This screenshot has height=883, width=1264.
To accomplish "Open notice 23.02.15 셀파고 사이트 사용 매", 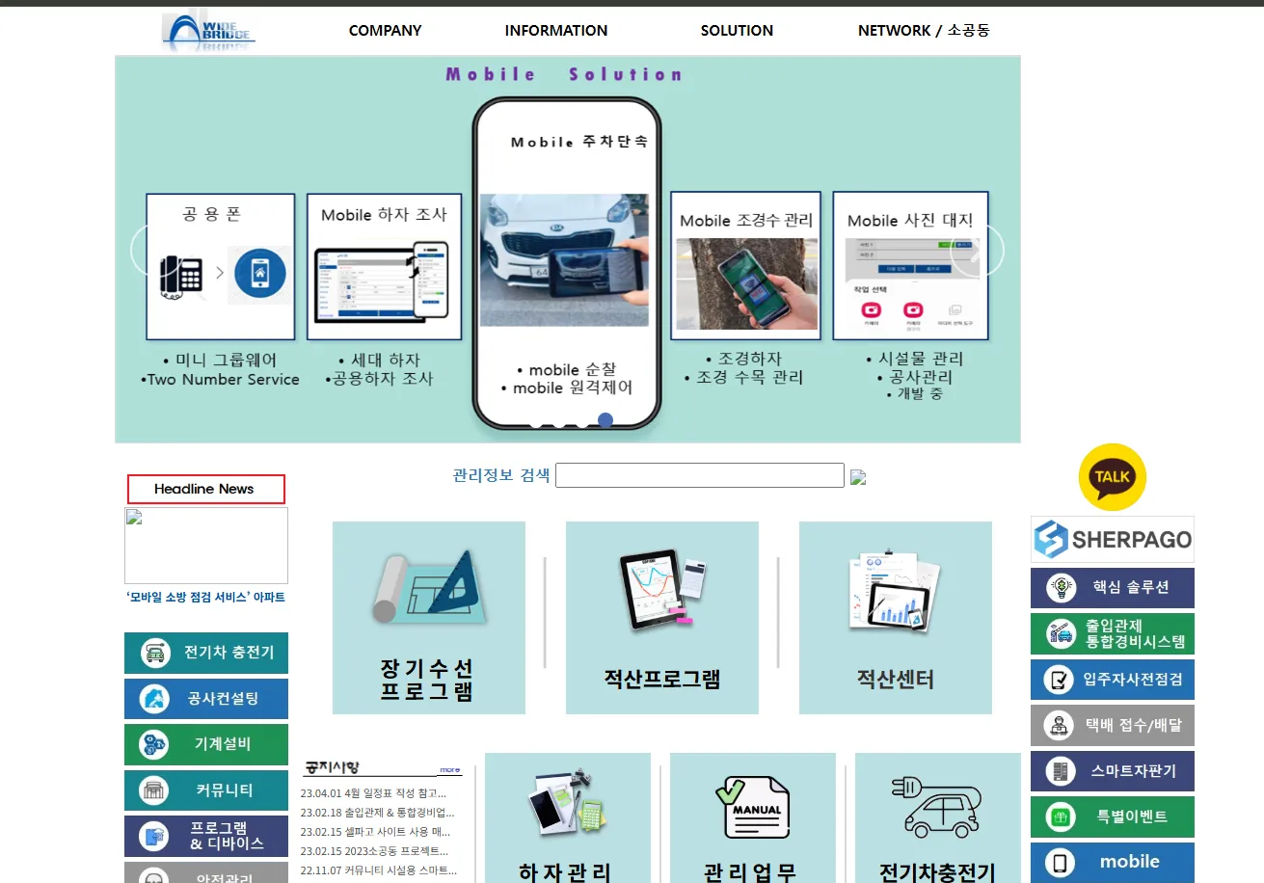I will 375,832.
